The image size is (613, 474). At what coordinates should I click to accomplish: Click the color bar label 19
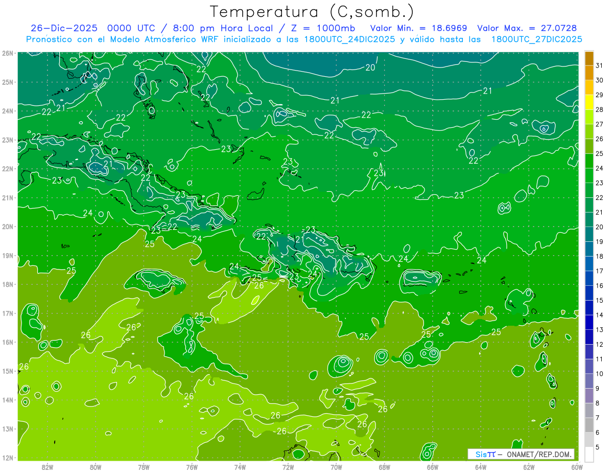point(599,241)
